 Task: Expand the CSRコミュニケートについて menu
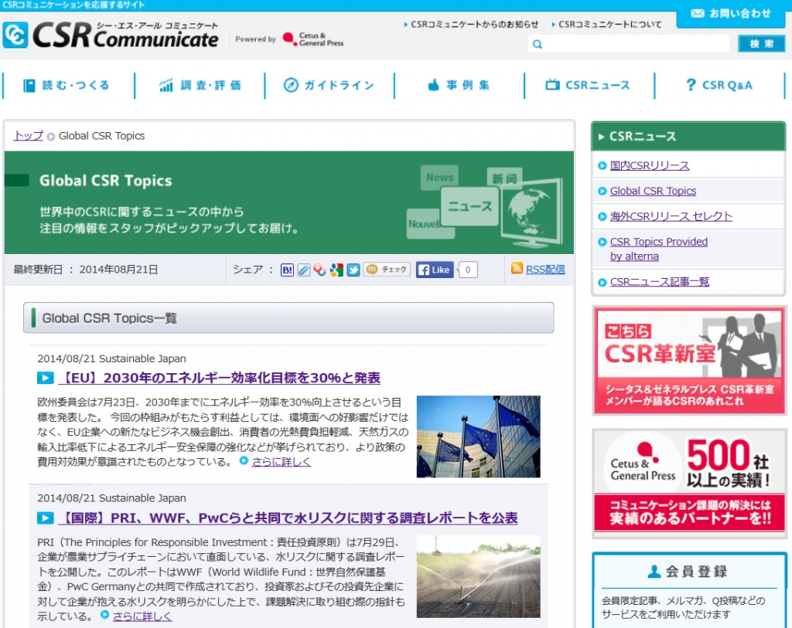click(x=610, y=24)
